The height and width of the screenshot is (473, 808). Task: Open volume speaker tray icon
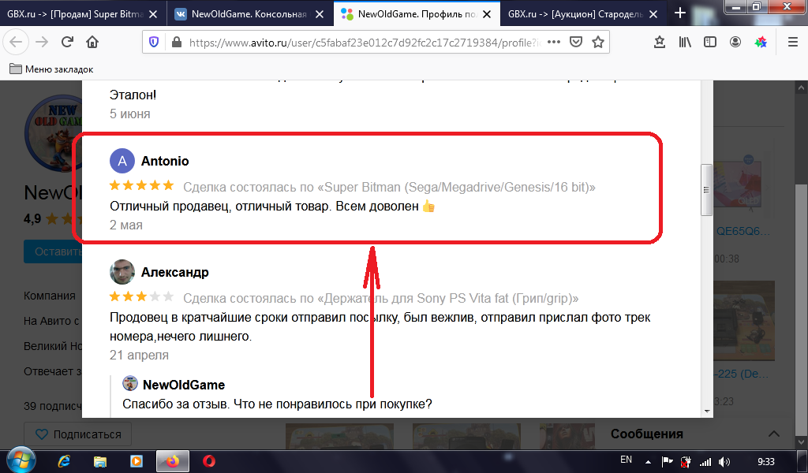pyautogui.click(x=724, y=462)
